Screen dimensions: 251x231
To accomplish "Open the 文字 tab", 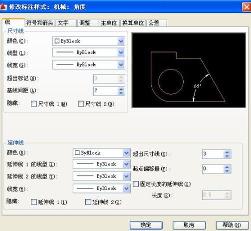I will click(x=66, y=23).
